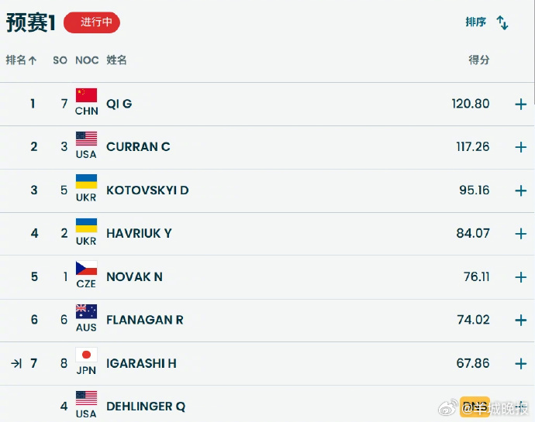This screenshot has height=422, width=535.
Task: Expand QI G score details
Action: click(x=521, y=104)
